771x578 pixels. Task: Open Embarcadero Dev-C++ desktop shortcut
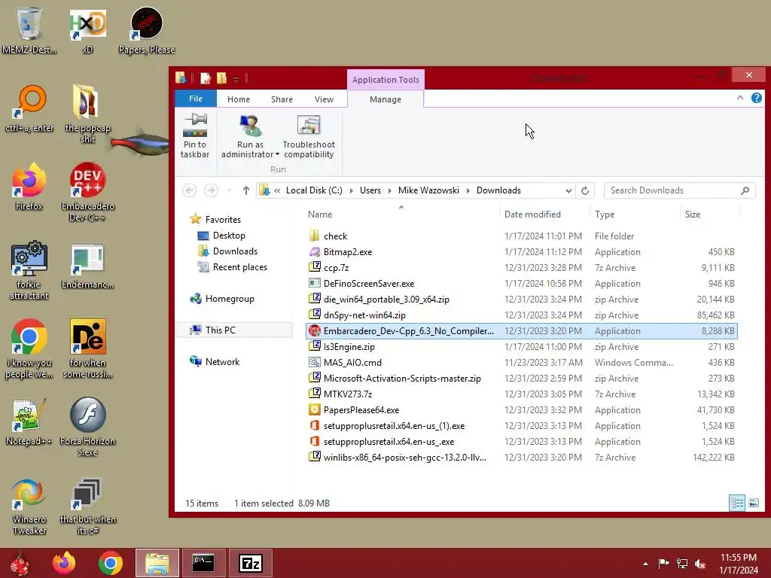(87, 192)
